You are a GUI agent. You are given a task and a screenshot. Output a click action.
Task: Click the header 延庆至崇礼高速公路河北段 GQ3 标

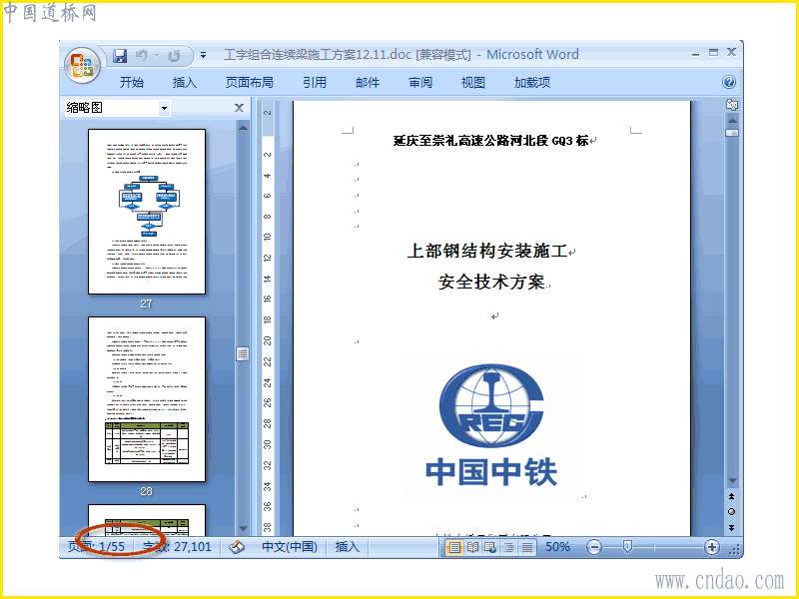(491, 141)
